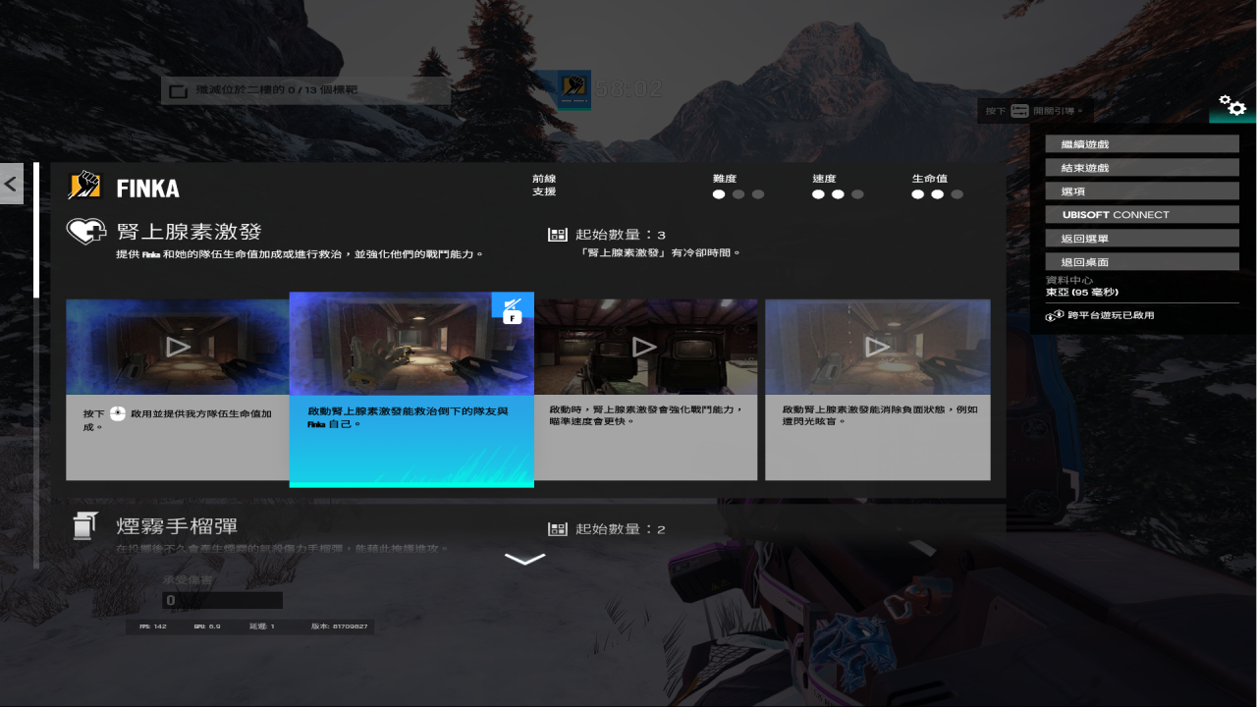Click the 啟動腎上腺素激發能救治倒下的隊友 description
Viewport: 1257px width, 707px height.
click(x=408, y=417)
